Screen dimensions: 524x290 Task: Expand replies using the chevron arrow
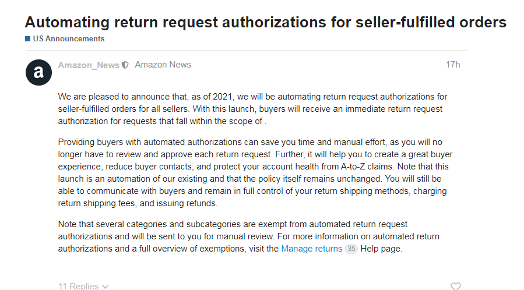pyautogui.click(x=105, y=287)
